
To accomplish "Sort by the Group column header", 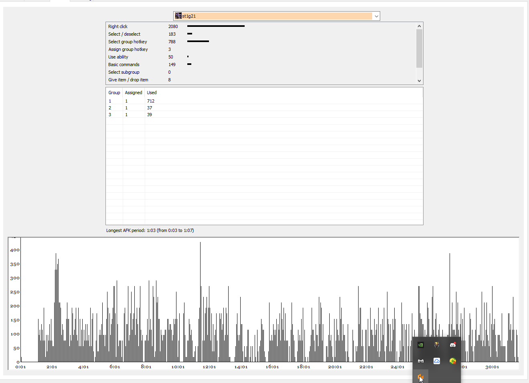I will click(114, 93).
